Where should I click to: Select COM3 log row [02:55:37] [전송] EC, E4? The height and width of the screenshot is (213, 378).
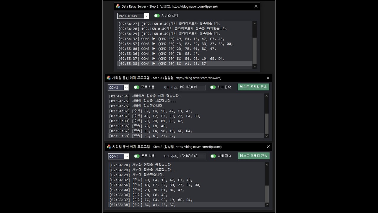pyautogui.click(x=186, y=131)
